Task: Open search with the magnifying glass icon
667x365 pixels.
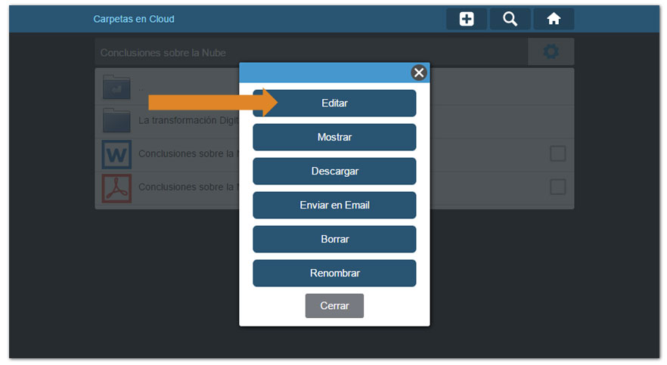Action: point(510,19)
